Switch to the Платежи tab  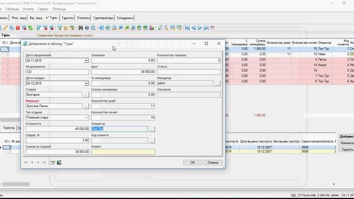pos(84,18)
